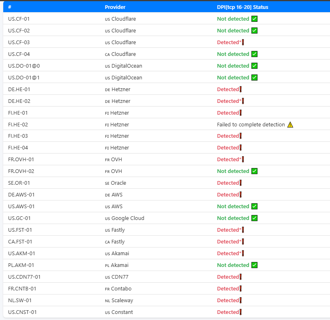Click the green checkmark icon for US.DO-01@1
Screen dimensions: 330x320
click(254, 78)
